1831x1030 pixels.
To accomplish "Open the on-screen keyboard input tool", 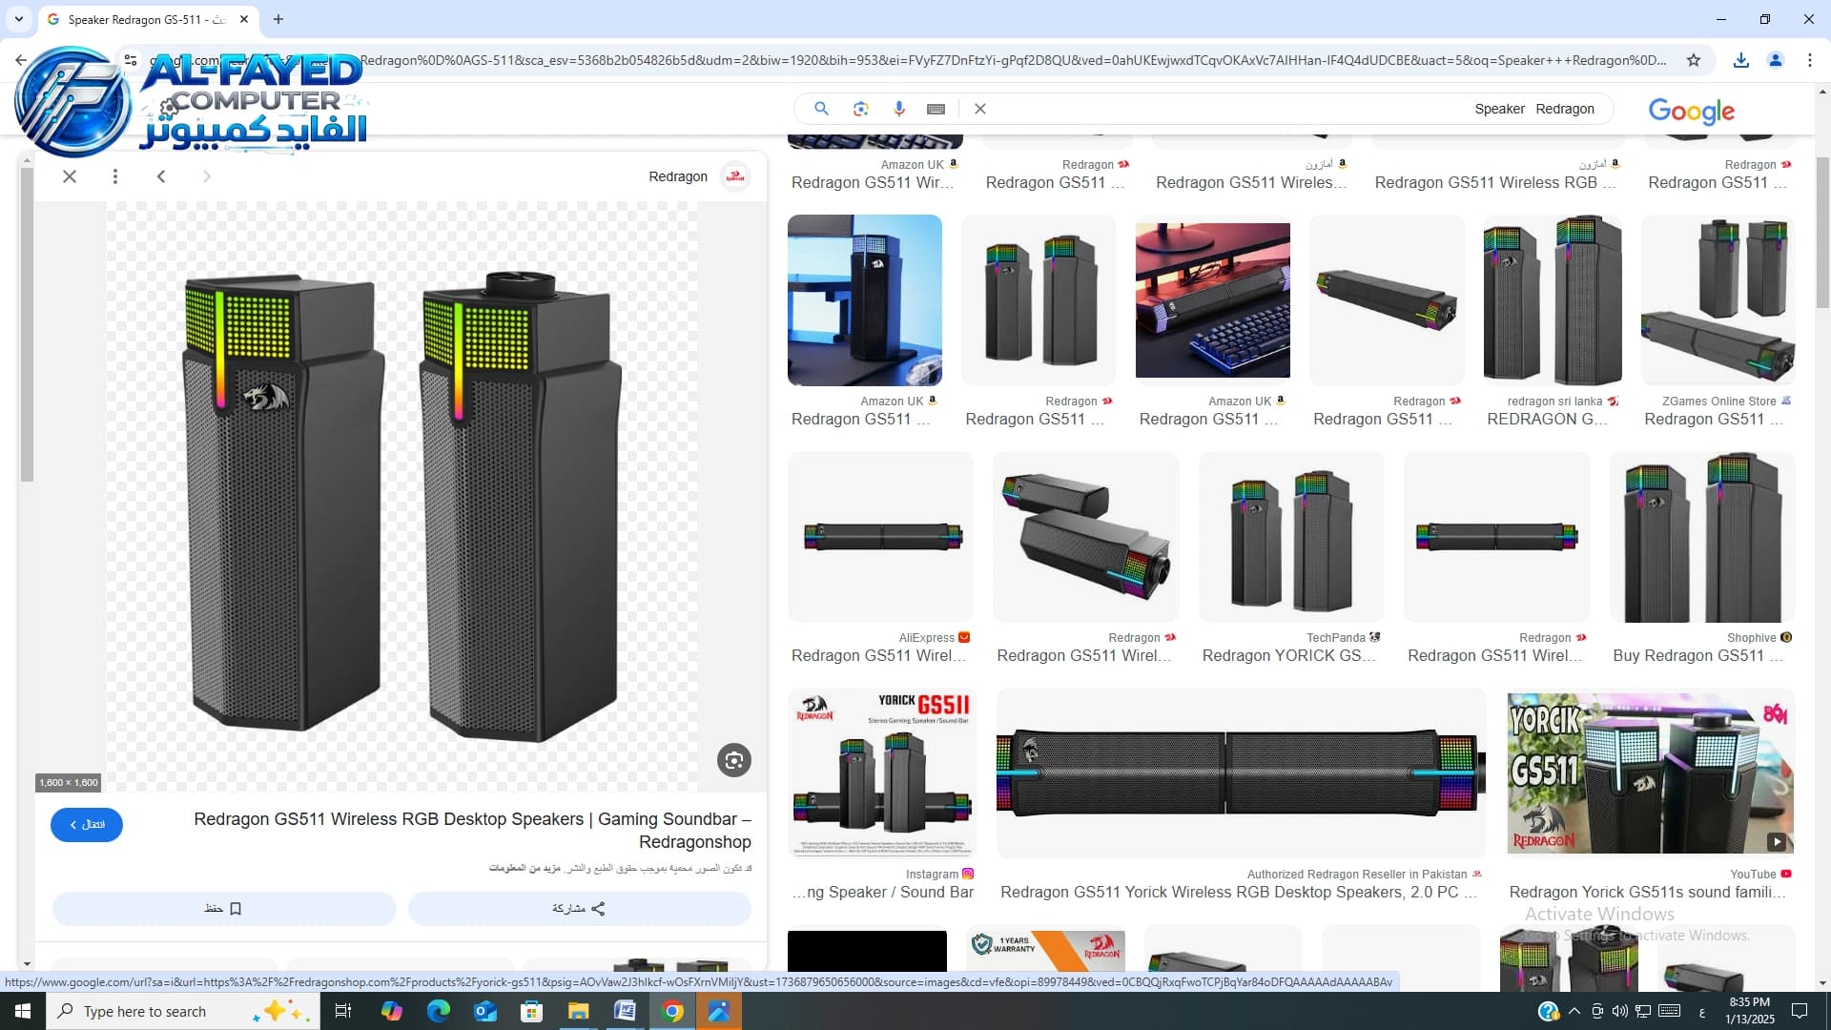I will click(936, 109).
